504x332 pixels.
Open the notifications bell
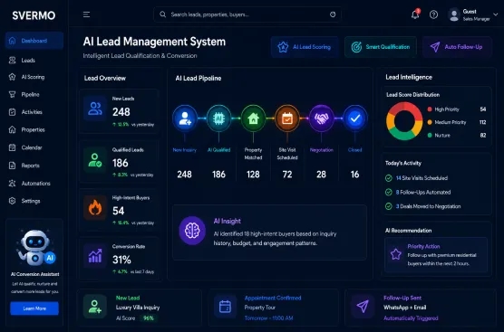[x=415, y=14]
